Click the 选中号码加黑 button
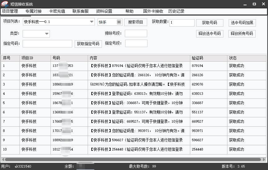The image size is (268, 170). coord(242,23)
